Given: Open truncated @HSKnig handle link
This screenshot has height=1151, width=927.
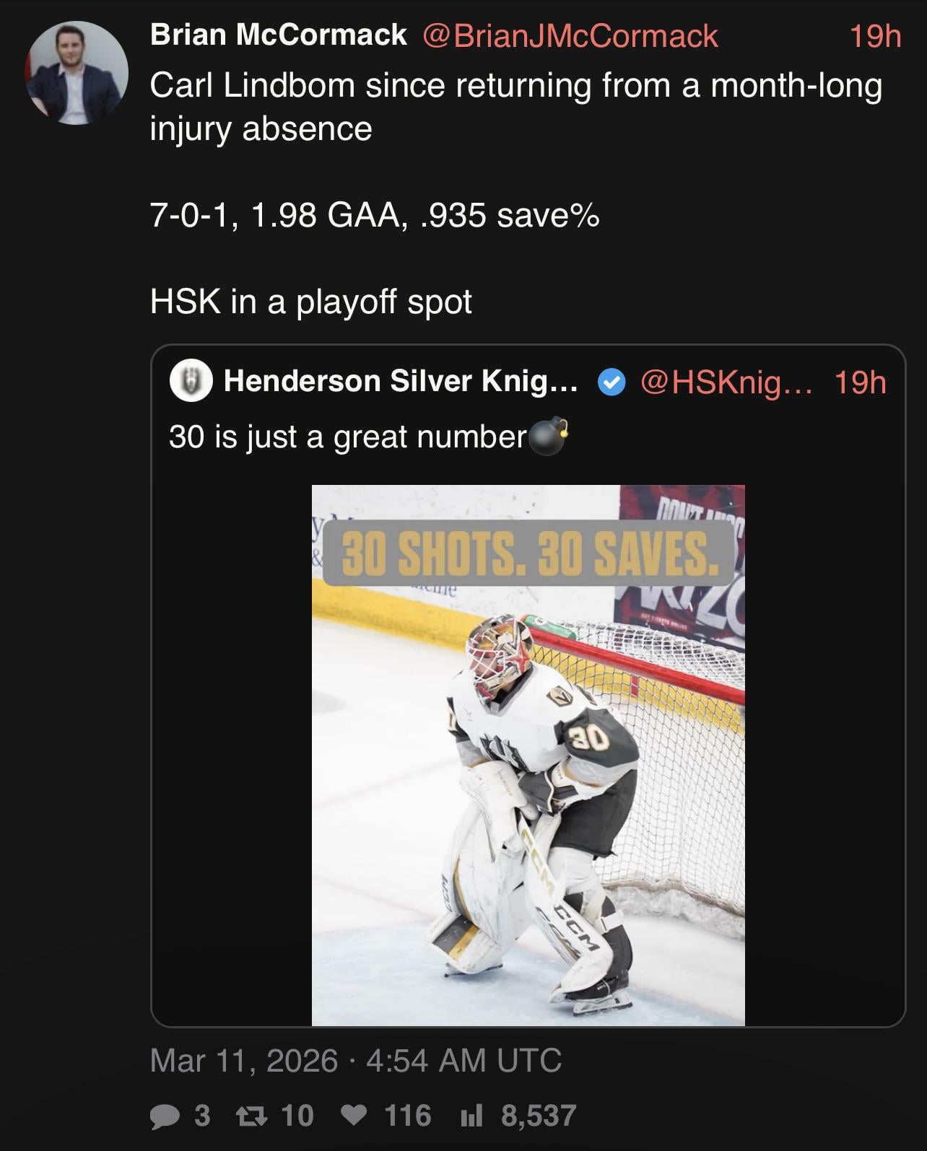Looking at the screenshot, I should pos(726,382).
